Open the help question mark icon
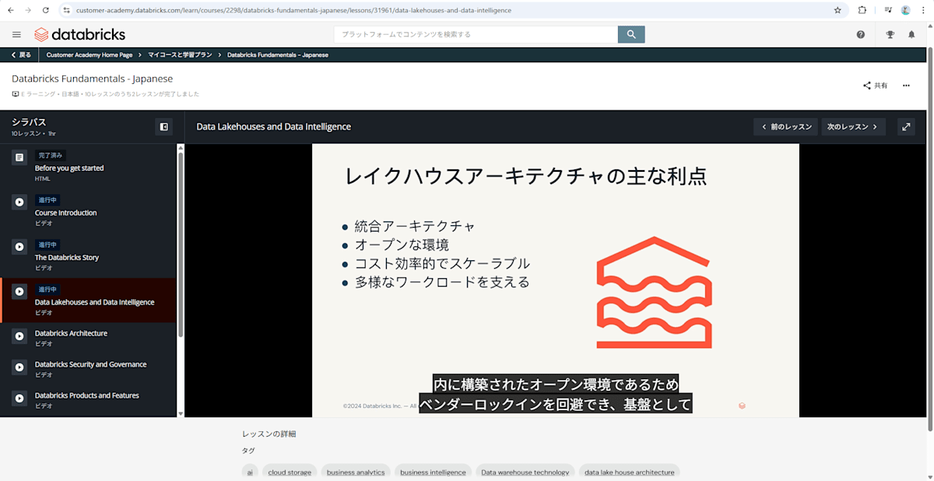Screen dimensions: 934x481 coord(861,34)
